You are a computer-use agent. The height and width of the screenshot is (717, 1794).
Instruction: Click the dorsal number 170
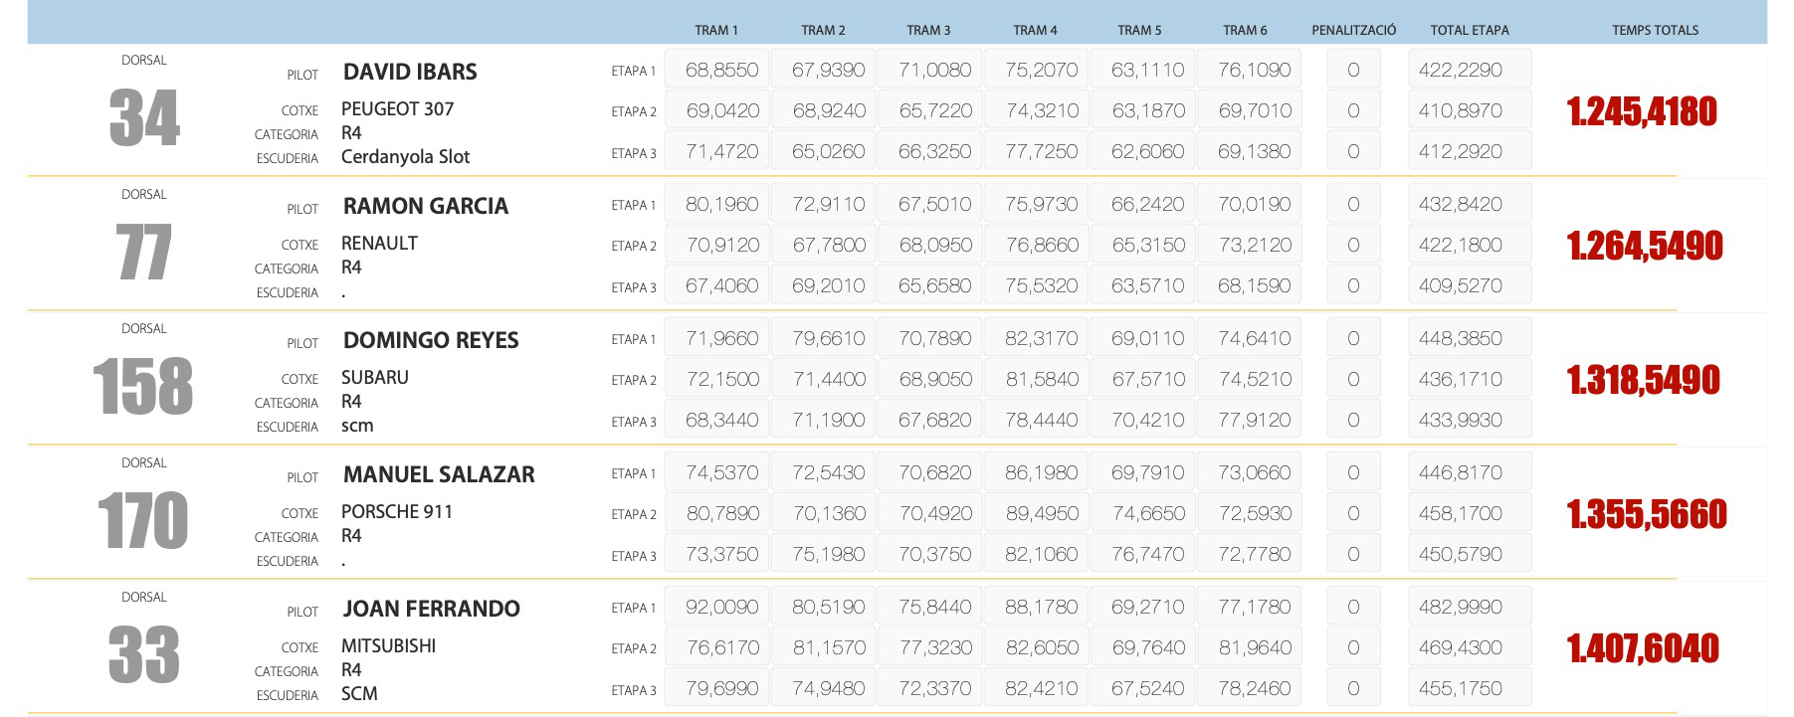click(x=143, y=521)
